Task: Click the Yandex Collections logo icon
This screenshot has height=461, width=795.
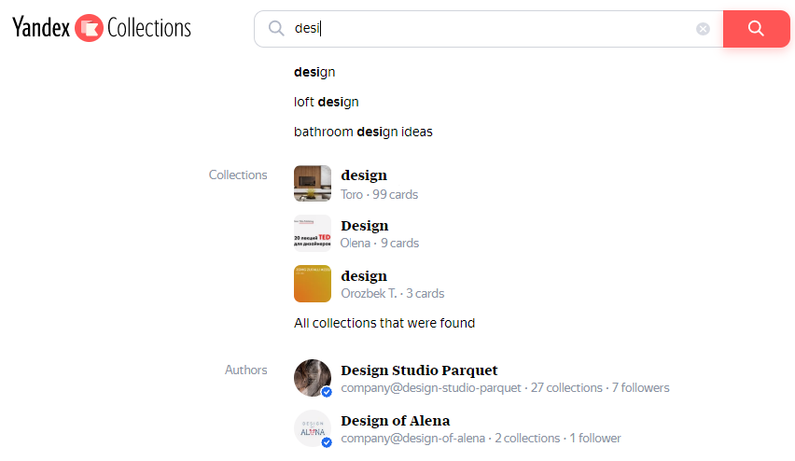Action: 90,28
